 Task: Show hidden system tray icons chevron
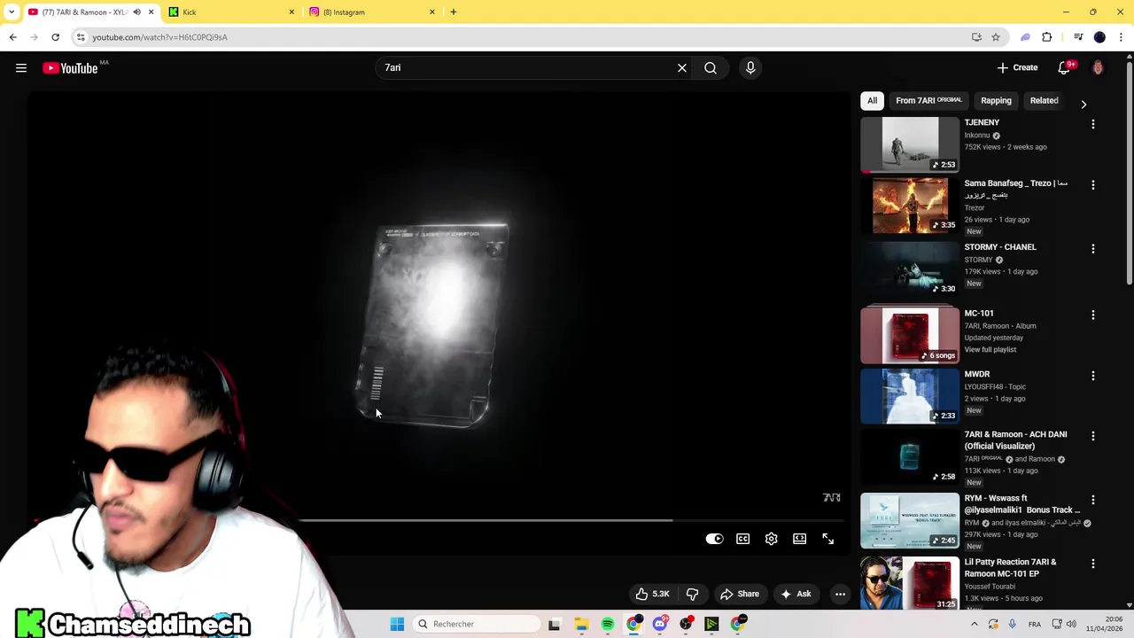coord(974,624)
